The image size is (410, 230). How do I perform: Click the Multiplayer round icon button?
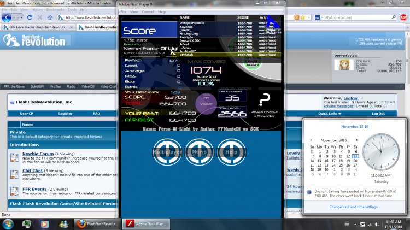pyautogui.click(x=167, y=152)
